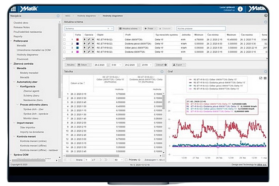Click the edit pencil icon in row 1
Viewport: 279px width, 186px height.
coord(88,39)
